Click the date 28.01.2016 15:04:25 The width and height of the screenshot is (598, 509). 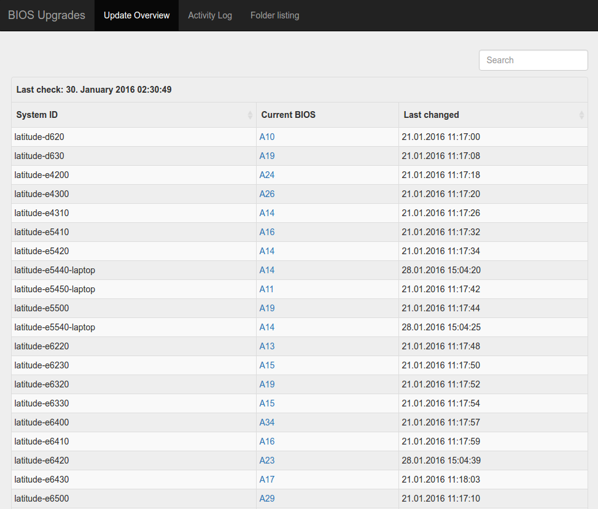[x=441, y=327]
